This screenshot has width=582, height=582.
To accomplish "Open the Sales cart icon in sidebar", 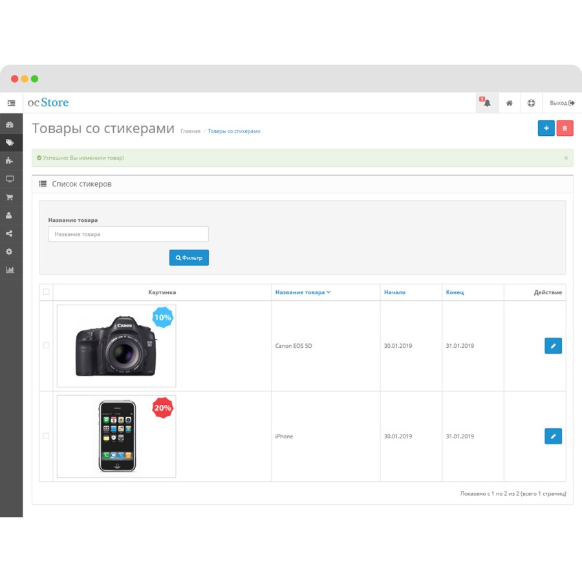I will pos(9,197).
